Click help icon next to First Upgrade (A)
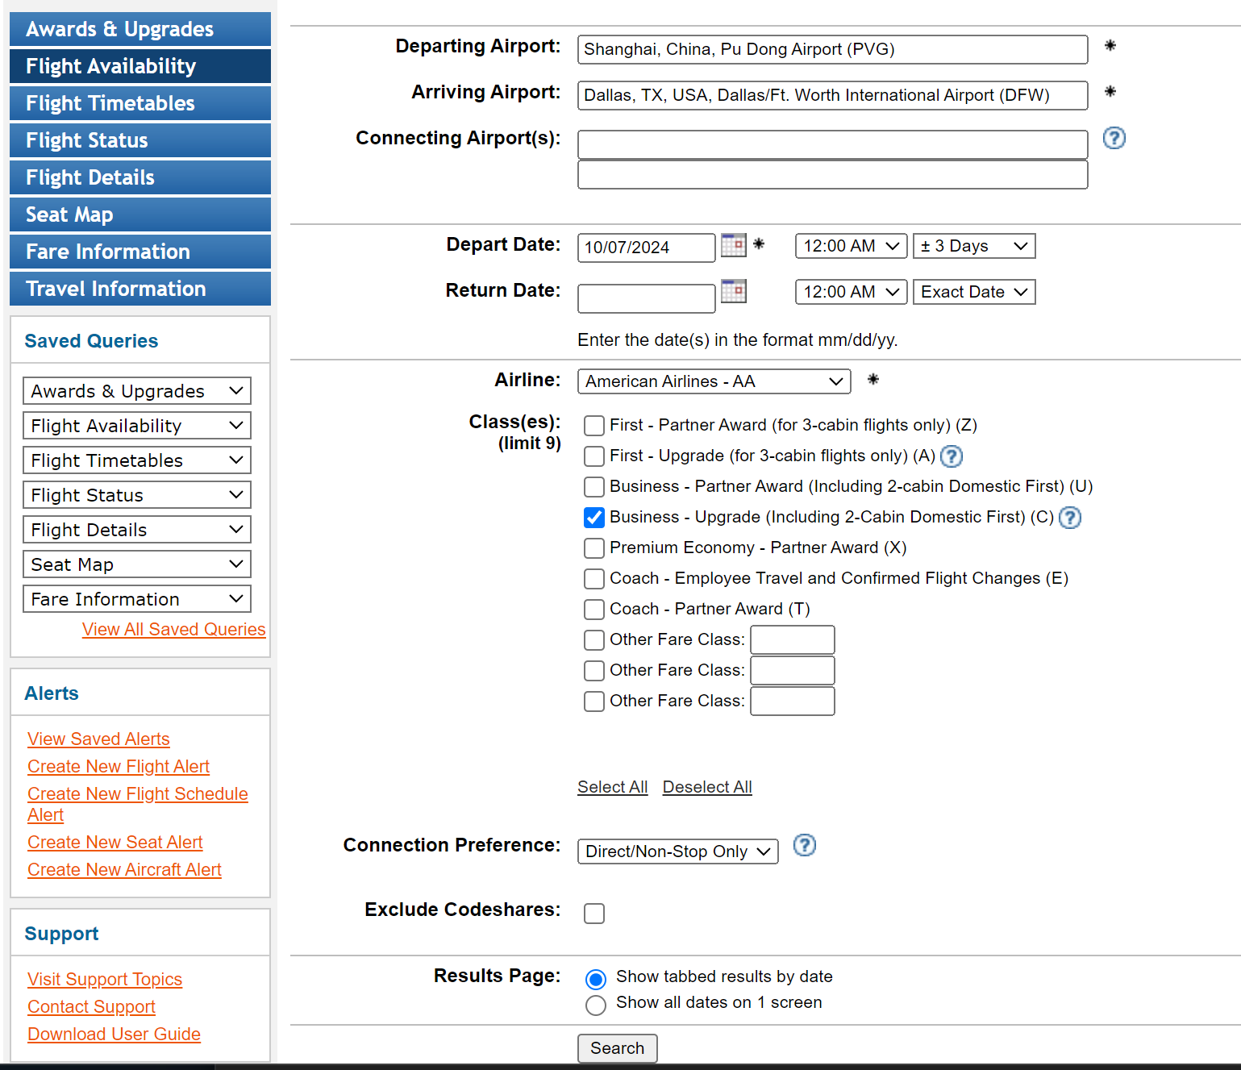Image resolution: width=1241 pixels, height=1070 pixels. [x=952, y=456]
